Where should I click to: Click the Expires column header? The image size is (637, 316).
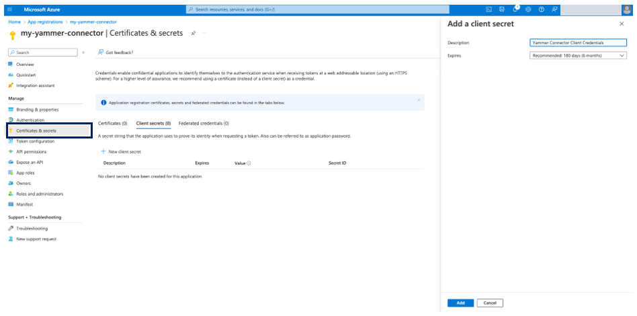202,163
